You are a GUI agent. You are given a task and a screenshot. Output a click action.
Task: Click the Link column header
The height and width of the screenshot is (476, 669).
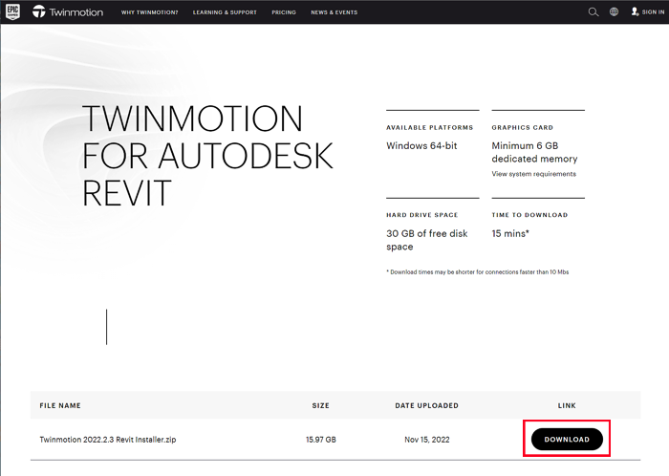click(x=567, y=405)
